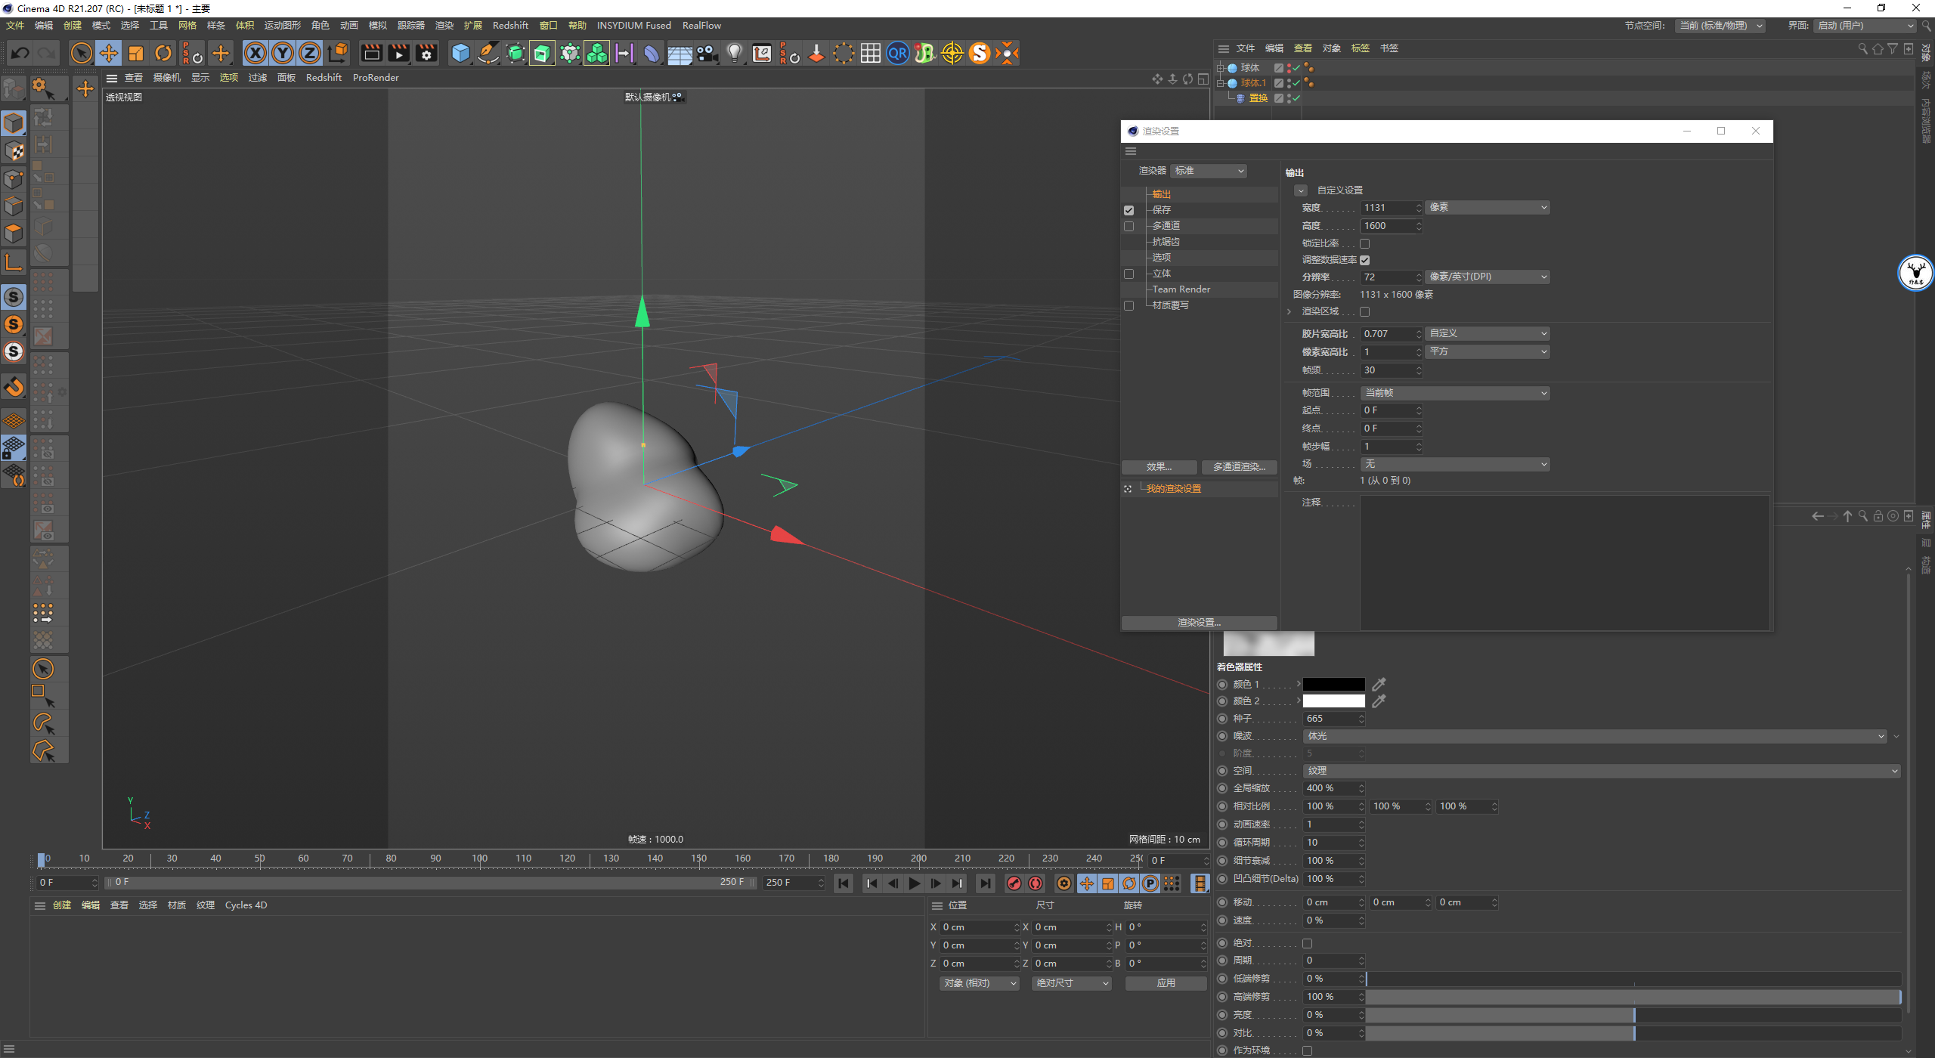Open Edit Render Settings clapperboard icon
Viewport: 1935px width, 1058px height.
(x=426, y=53)
